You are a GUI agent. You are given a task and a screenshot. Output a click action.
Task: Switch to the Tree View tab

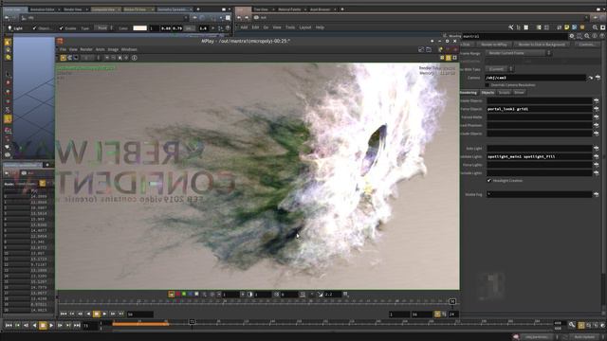(261, 9)
